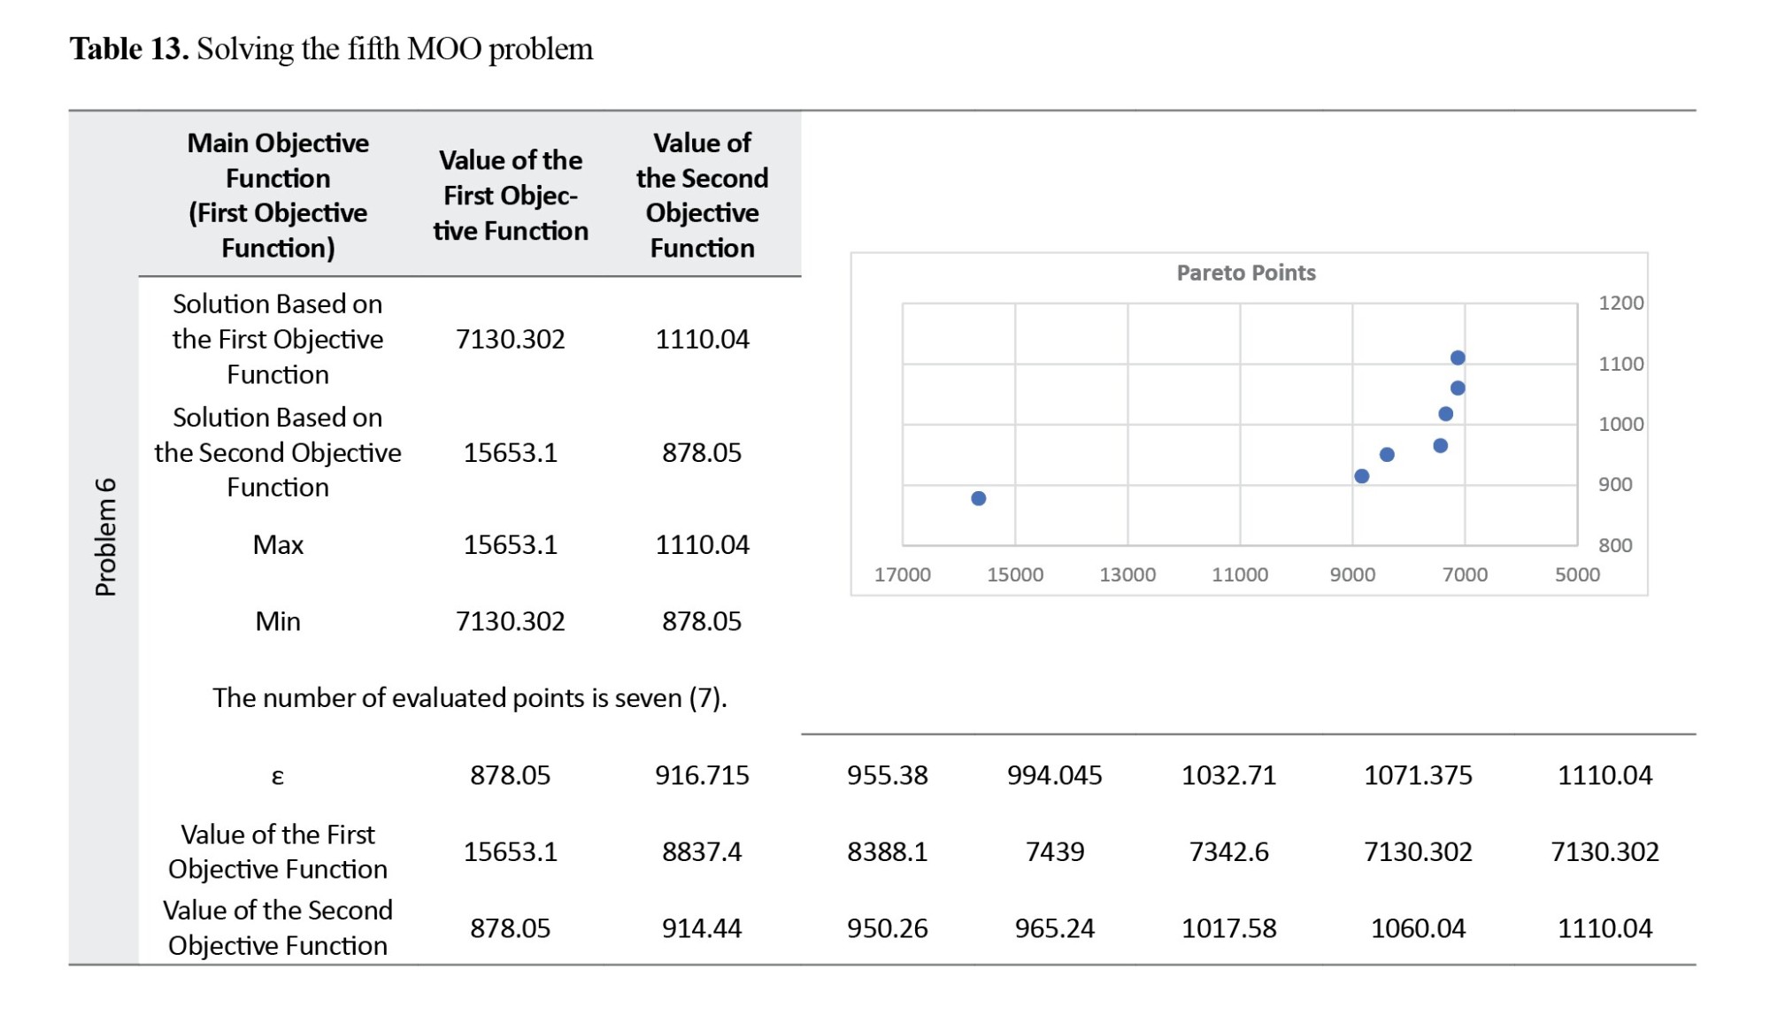The height and width of the screenshot is (1015, 1770).
Task: Select the bottom 'Value of the First Objective Function' row label
Action: coord(278,851)
